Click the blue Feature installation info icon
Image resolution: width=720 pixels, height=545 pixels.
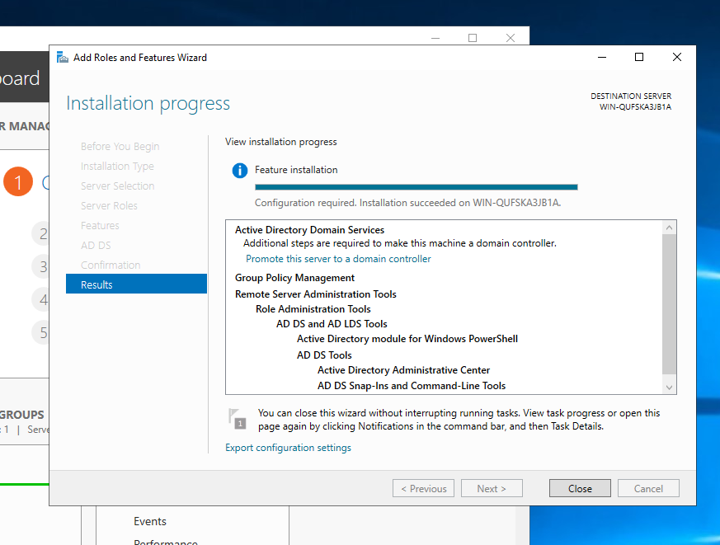pyautogui.click(x=240, y=171)
